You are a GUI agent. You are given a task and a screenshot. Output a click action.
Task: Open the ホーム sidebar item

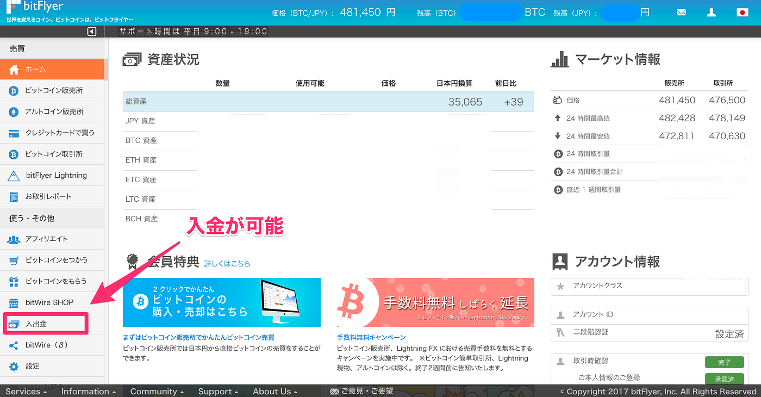[52, 70]
